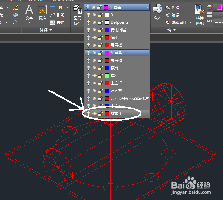Click the offset icon in modify panel
This screenshot has height=200, width=223.
coord(15,22)
